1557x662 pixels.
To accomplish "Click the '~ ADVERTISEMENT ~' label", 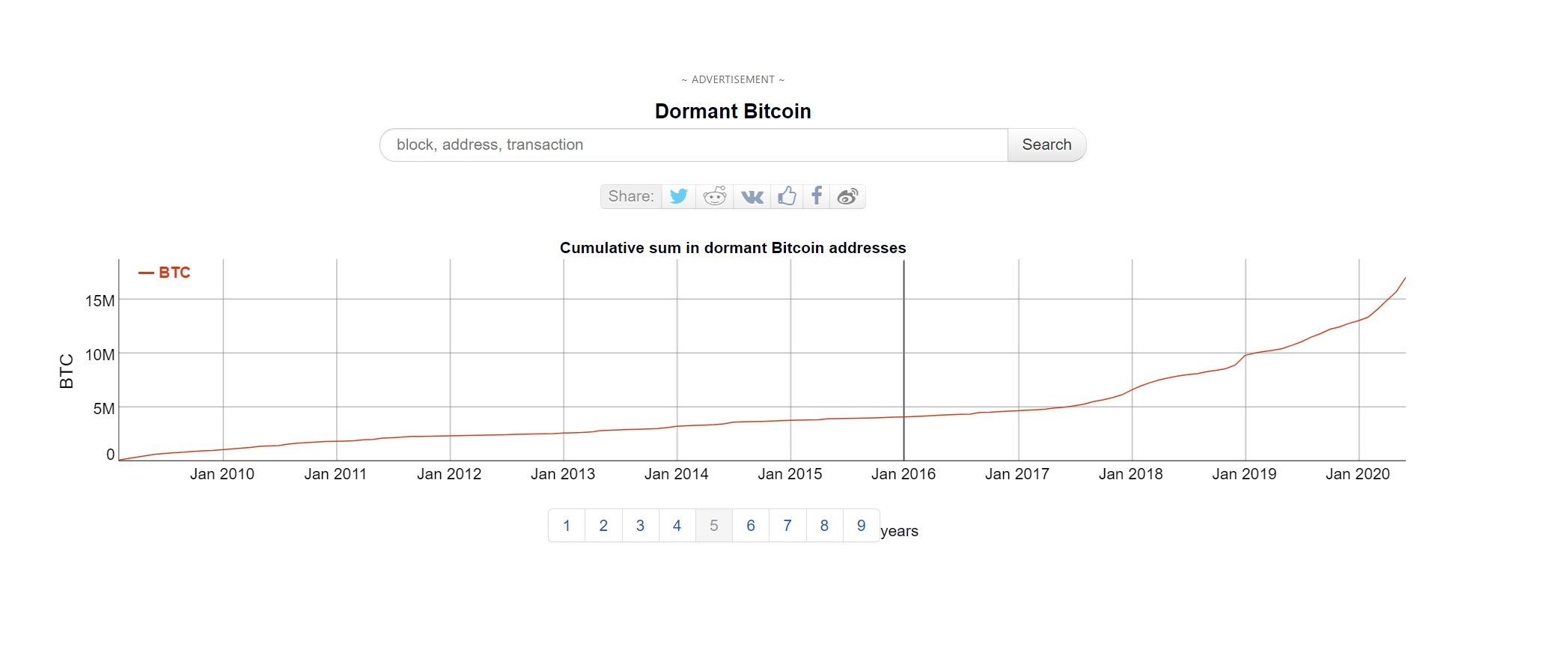I will tap(733, 79).
